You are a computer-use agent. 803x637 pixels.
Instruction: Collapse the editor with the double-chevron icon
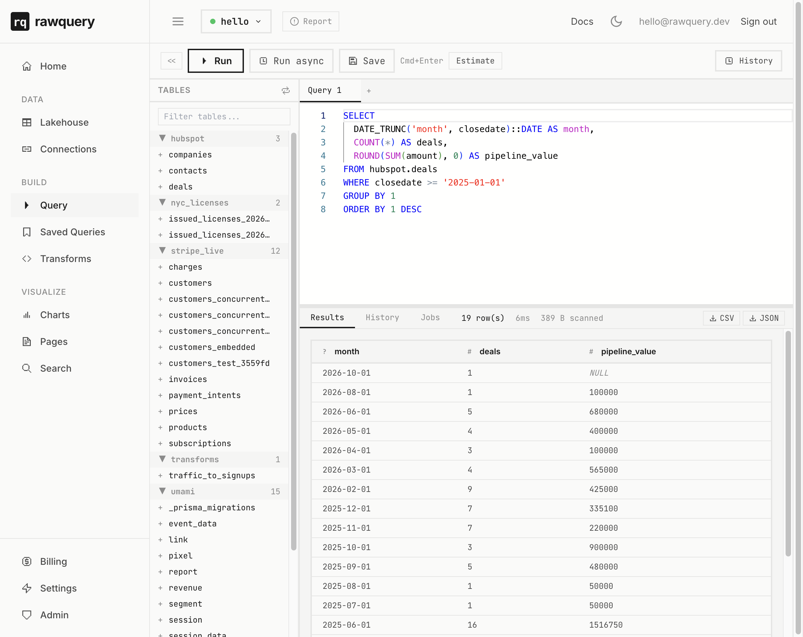(x=171, y=60)
